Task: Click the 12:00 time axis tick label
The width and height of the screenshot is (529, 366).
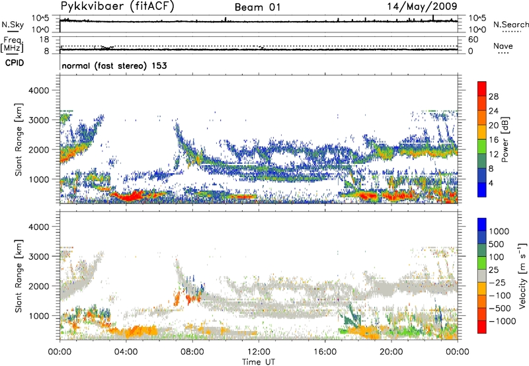Action: 259,352
